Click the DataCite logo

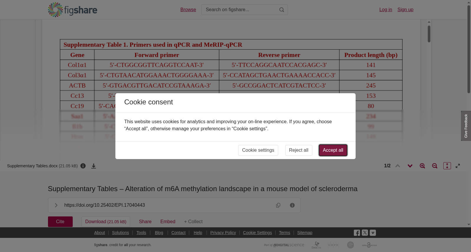click(316, 245)
